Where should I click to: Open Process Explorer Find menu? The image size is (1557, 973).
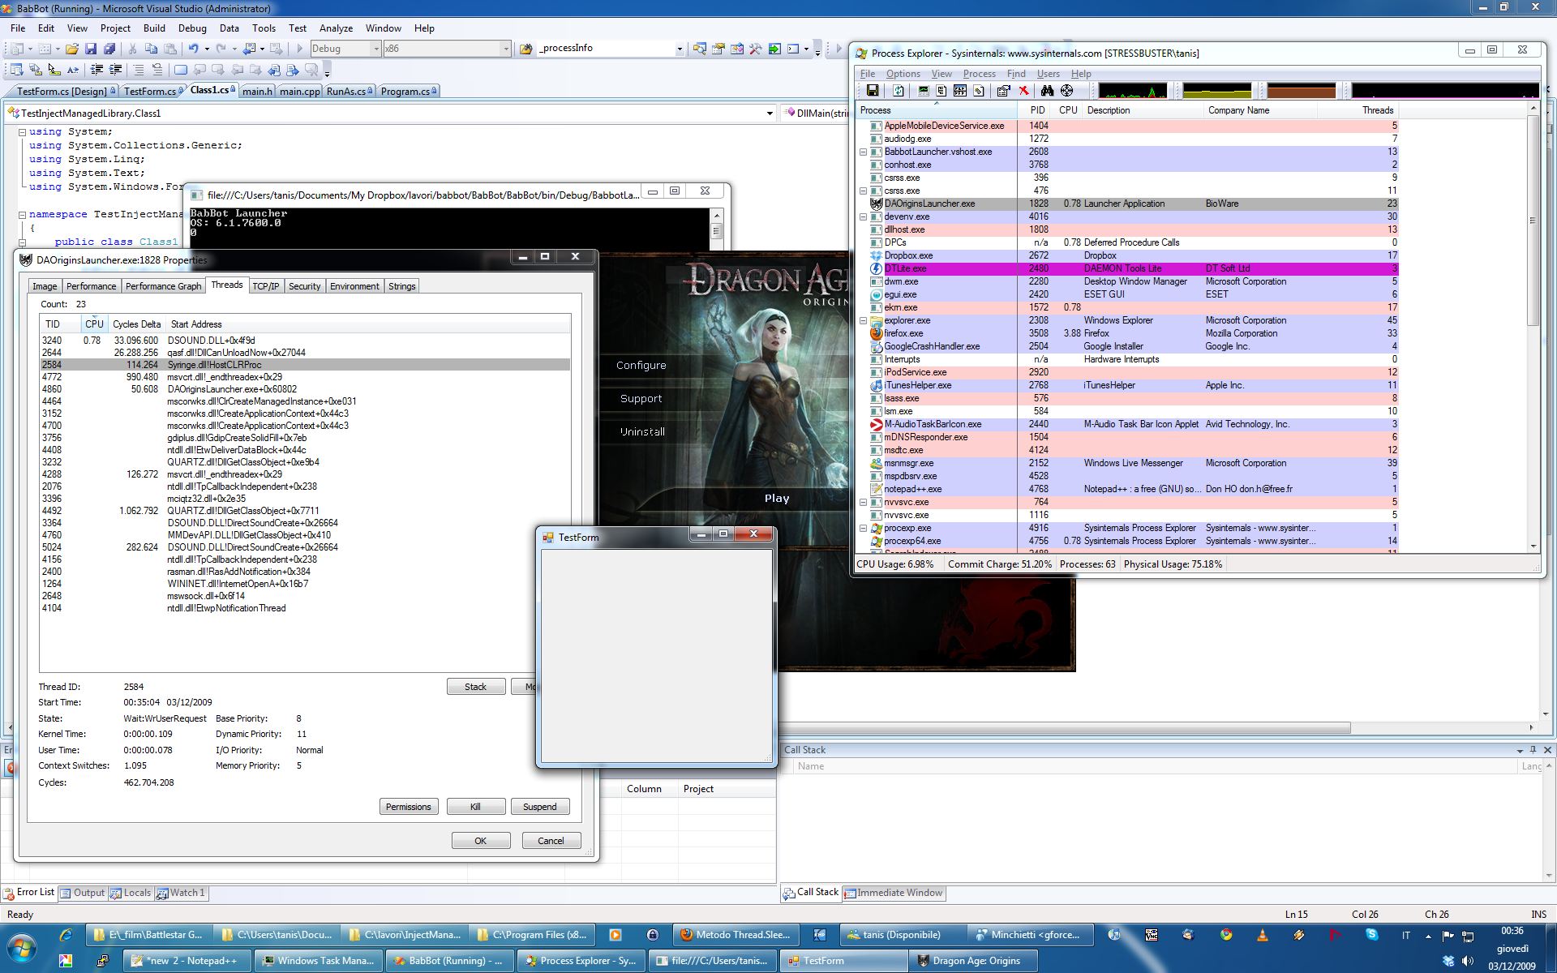tap(1016, 74)
